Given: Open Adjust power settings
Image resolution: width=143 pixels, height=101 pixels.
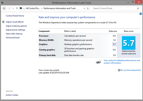Looking at the screenshot, I should [15, 30].
